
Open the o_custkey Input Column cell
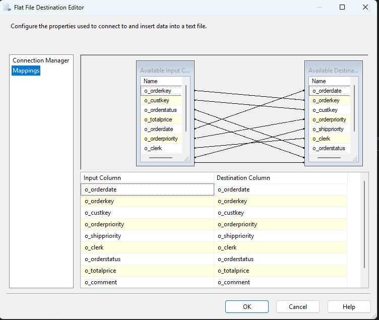147,213
